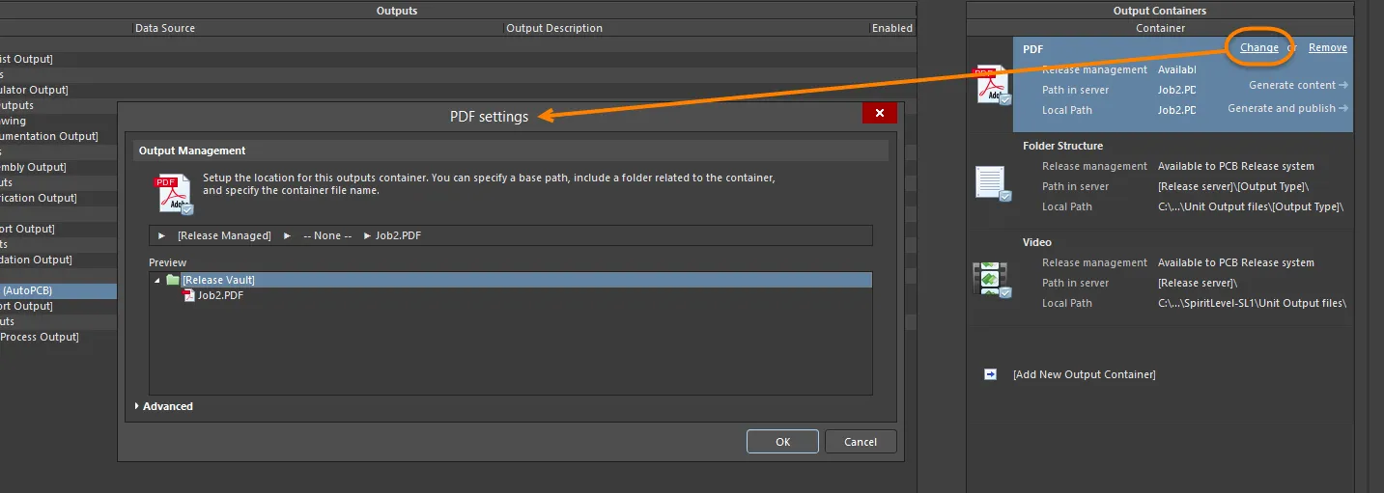1384x493 pixels.
Task: Click the 'umentation Output]' row in Outputs list
Action: click(49, 136)
